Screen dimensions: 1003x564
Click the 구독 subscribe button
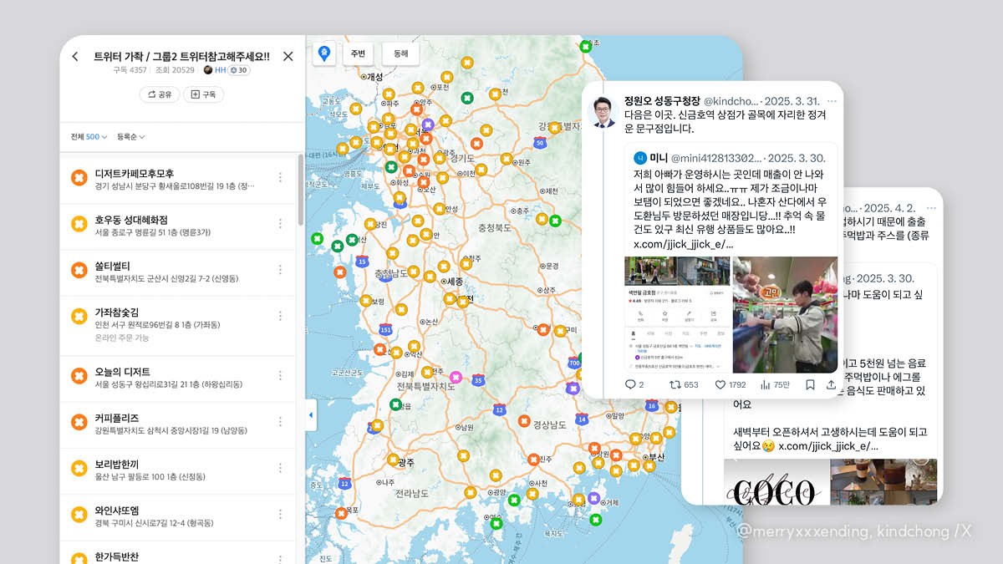(x=203, y=94)
